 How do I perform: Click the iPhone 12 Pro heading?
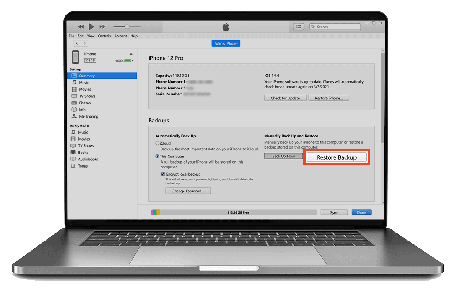coord(166,58)
